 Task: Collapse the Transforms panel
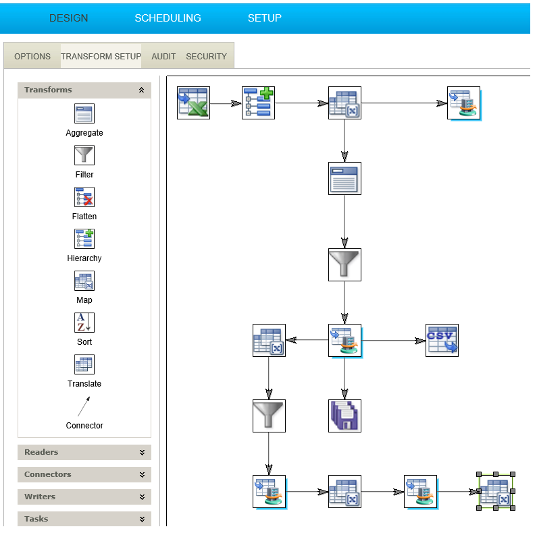(141, 90)
